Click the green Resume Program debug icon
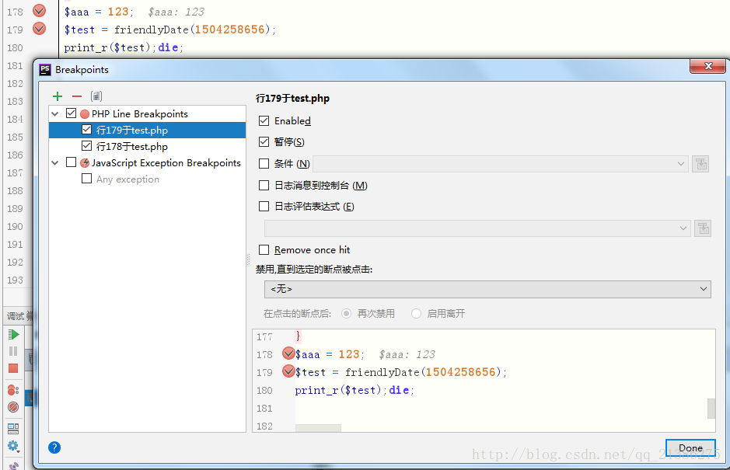This screenshot has height=470, width=730. [13, 335]
